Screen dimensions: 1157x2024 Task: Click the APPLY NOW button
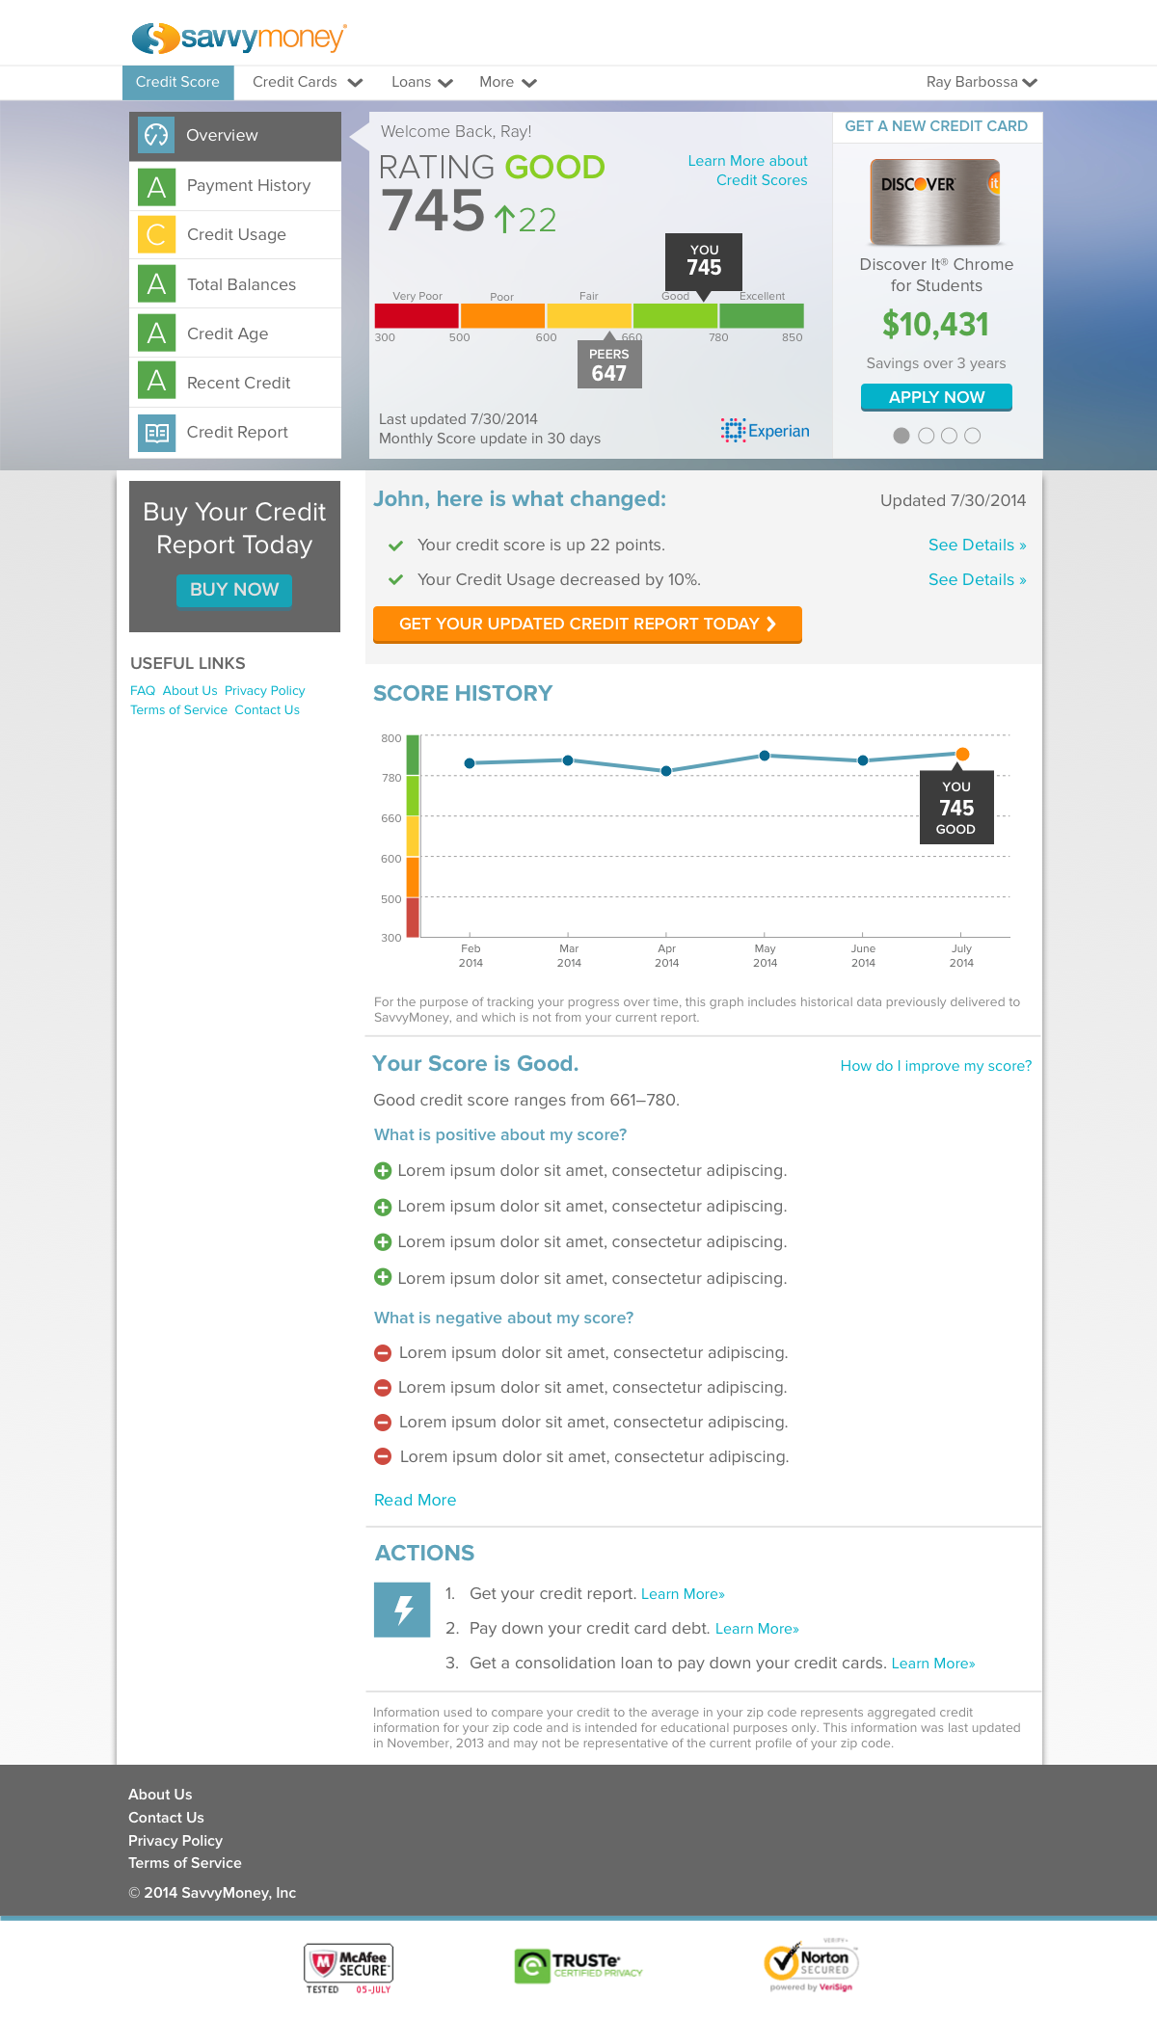pos(936,397)
